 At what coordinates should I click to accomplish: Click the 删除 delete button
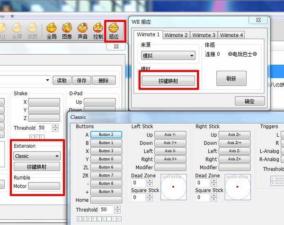point(104,80)
